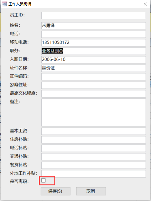Viewport: 151px width, 201px height.
Task: Click the 姓名 field containing 米勇锋
Action: coord(93,26)
